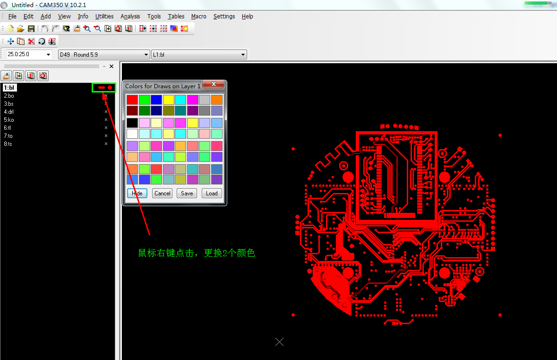Redraw view with main toolbar broom icon

(x=77, y=29)
